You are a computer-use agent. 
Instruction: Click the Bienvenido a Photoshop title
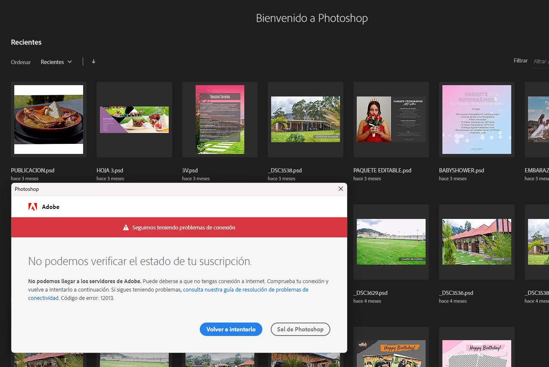click(x=312, y=18)
